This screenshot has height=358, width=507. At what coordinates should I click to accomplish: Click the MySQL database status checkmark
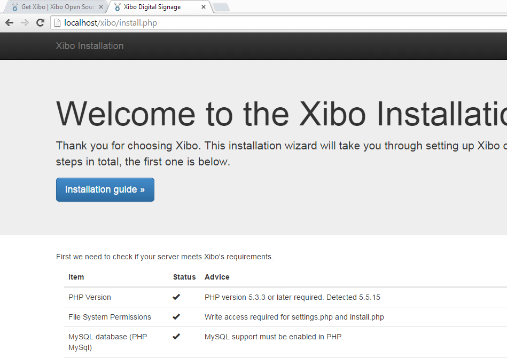tap(176, 337)
